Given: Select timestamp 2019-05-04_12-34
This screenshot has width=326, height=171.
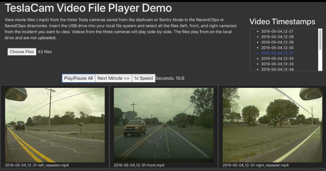Looking at the screenshot, I should coord(277,69).
